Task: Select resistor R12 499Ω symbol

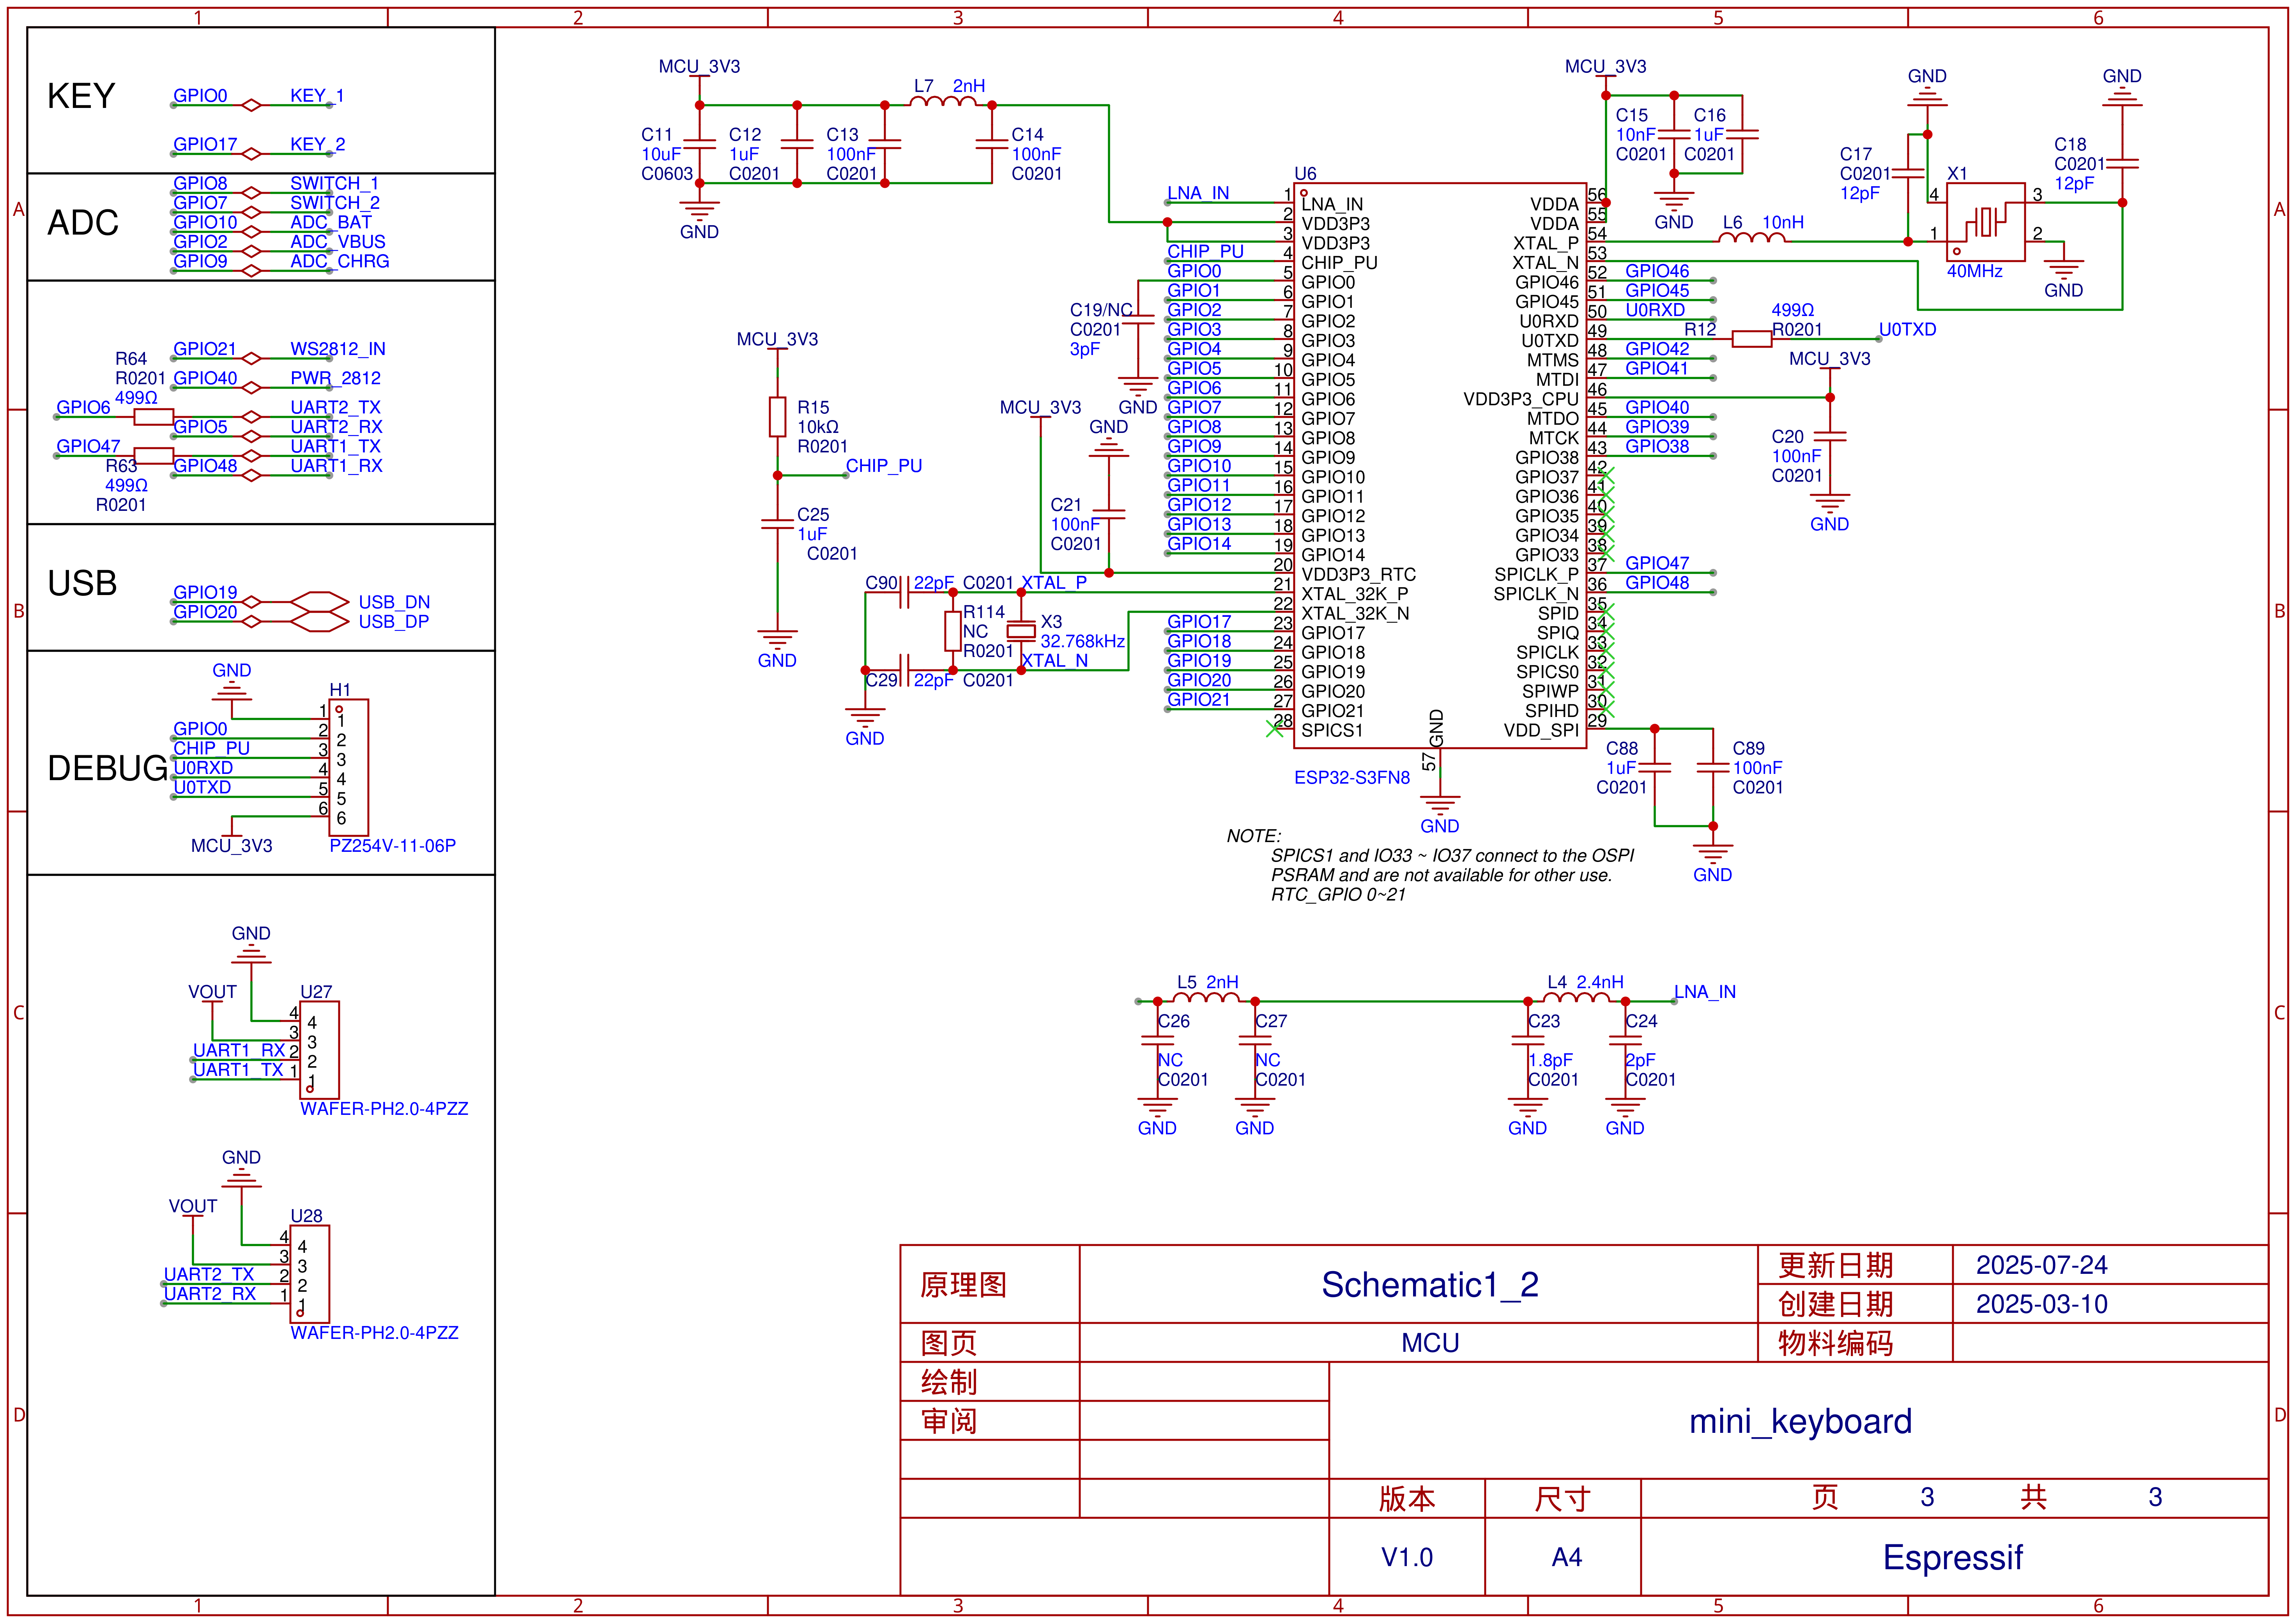Action: click(1751, 339)
